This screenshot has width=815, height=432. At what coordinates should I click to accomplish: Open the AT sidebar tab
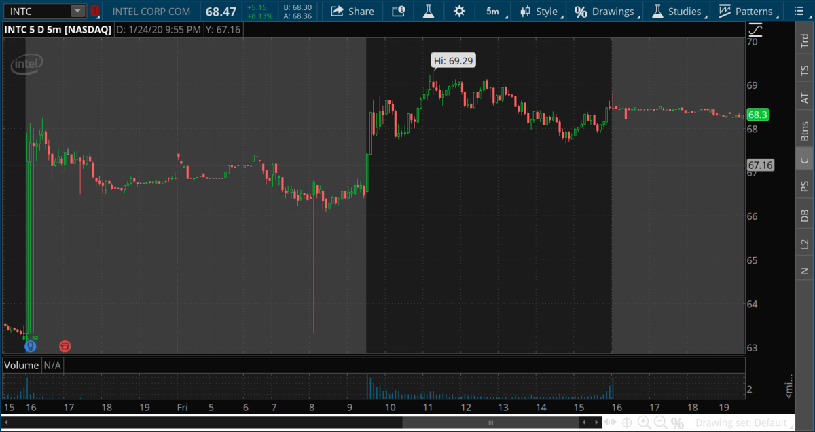[804, 98]
